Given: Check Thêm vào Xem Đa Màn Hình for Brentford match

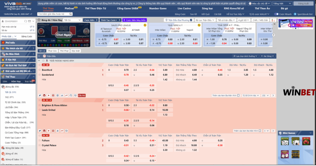Looking at the screenshot, I should [239, 95].
